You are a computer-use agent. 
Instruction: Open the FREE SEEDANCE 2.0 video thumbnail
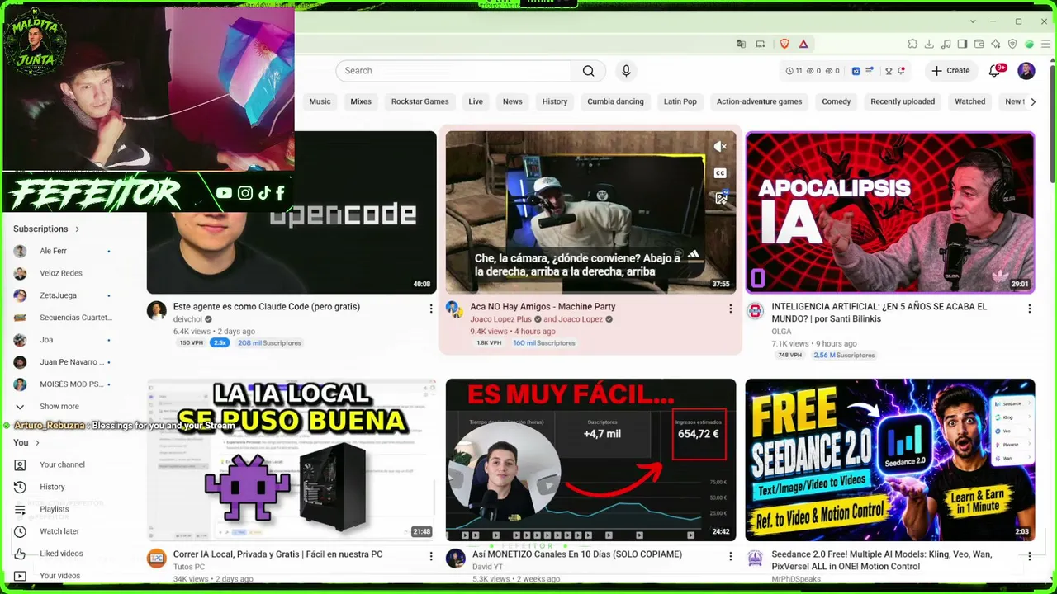click(890, 460)
